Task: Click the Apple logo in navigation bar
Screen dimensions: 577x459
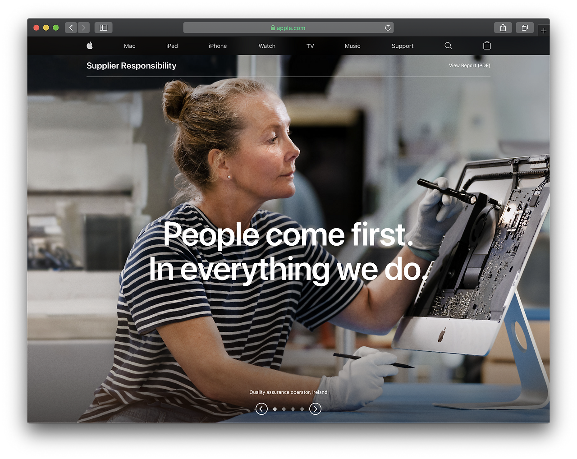Action: coord(90,46)
